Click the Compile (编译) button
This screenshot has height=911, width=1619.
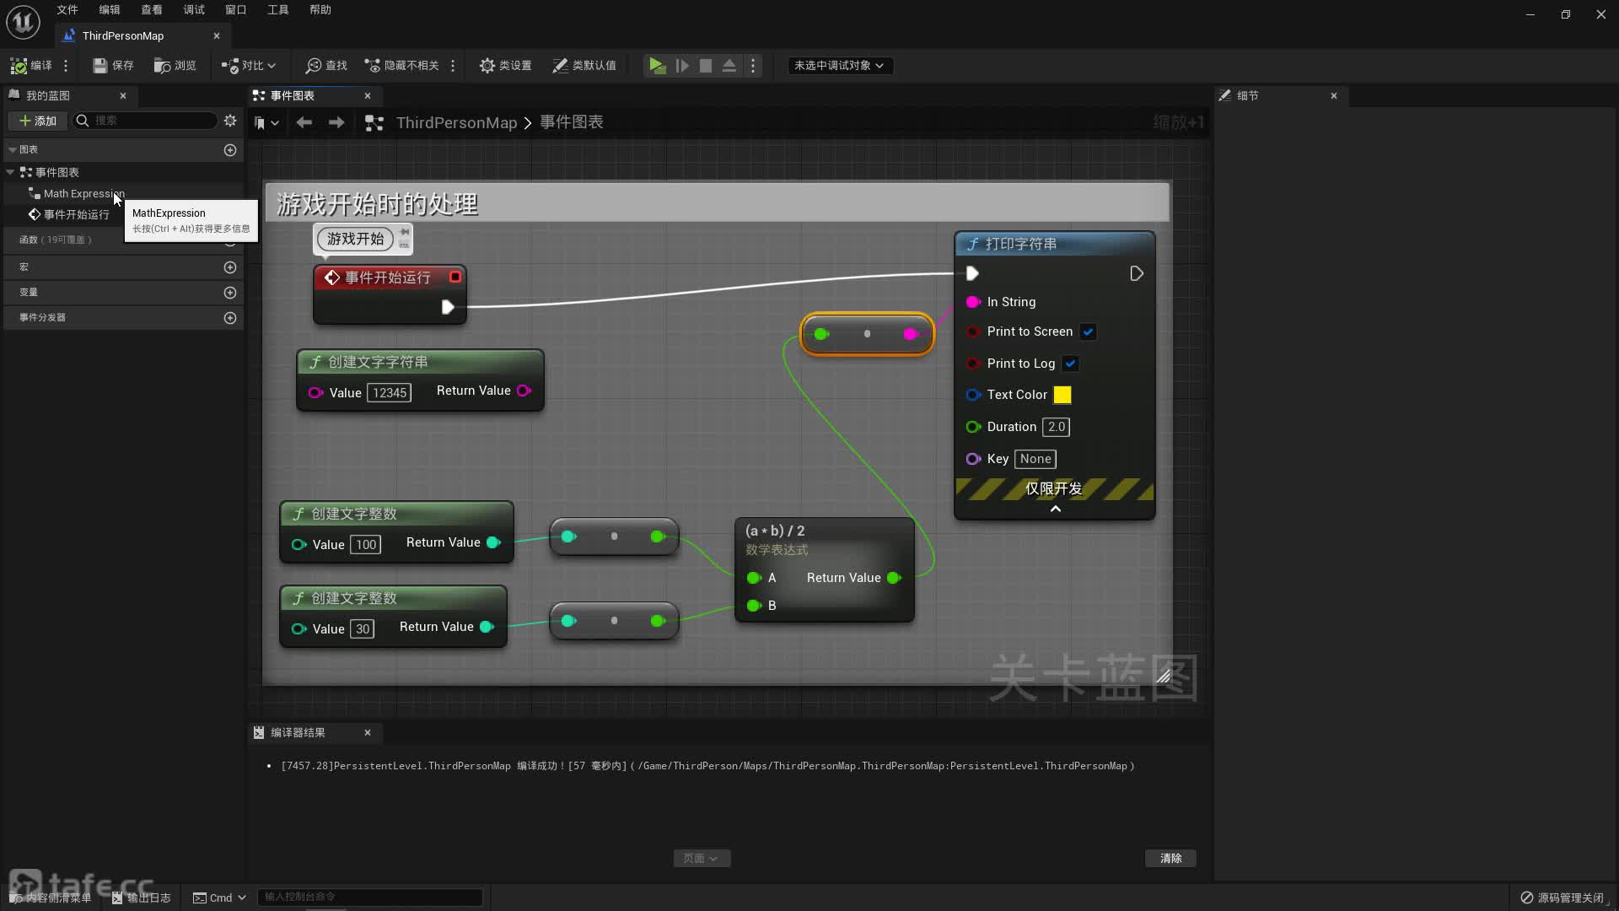31,65
